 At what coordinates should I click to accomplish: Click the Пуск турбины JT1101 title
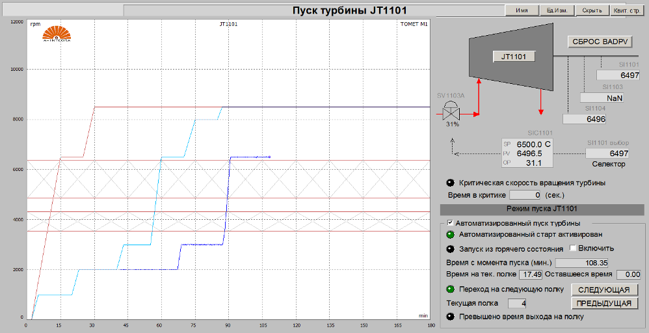[350, 10]
